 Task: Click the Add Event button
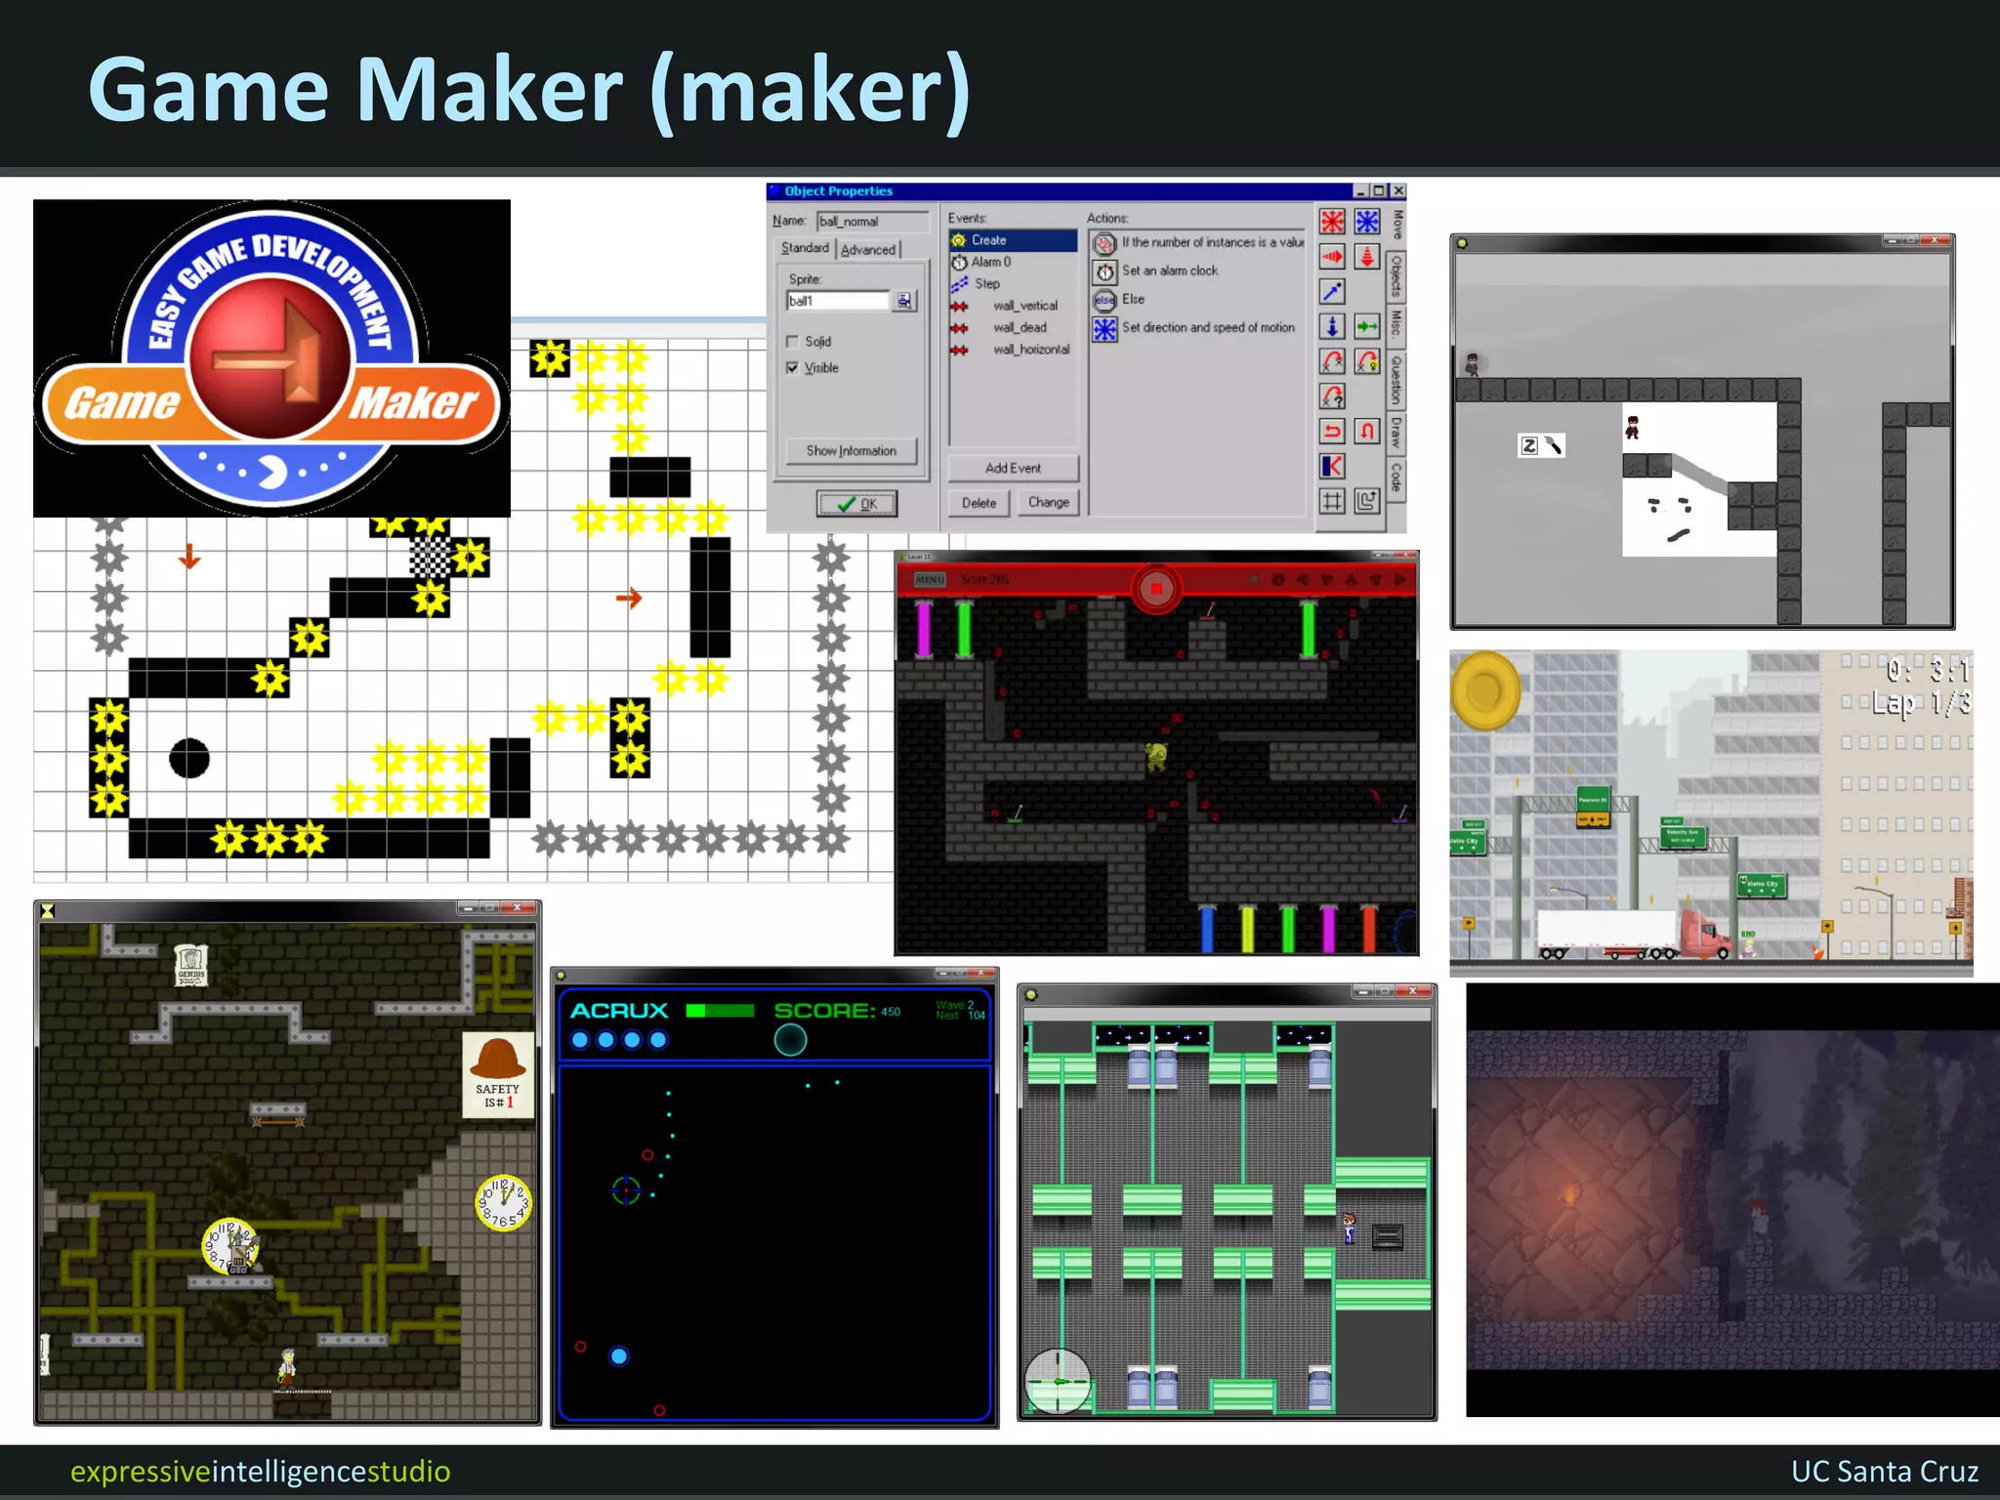pos(1013,469)
